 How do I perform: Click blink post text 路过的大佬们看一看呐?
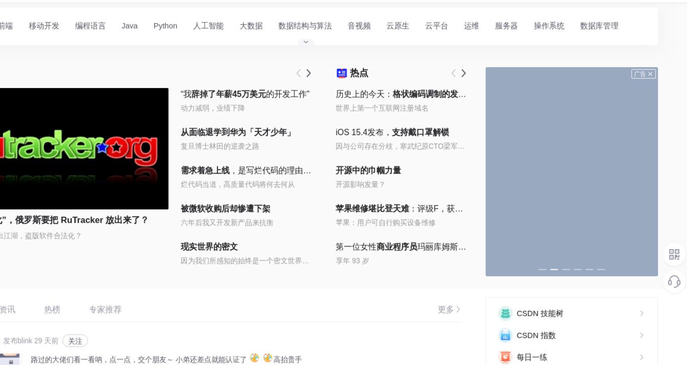[166, 359]
